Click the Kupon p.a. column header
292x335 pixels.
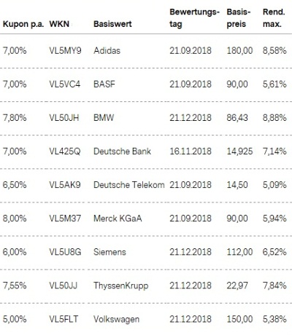tap(23, 24)
